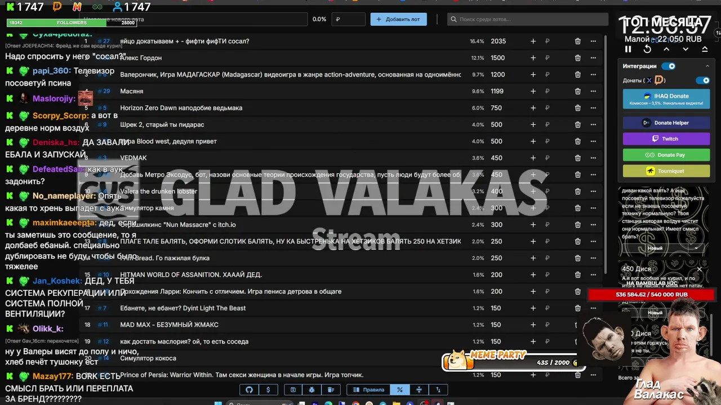Viewport: 721px width, 405px height.
Task: Delete the Horizon Zero Dawn lot
Action: [x=577, y=108]
